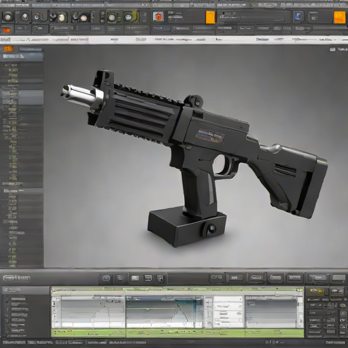The height and width of the screenshot is (348, 348).
Task: Click the orange pill button above the left panel
Action: tap(8, 49)
